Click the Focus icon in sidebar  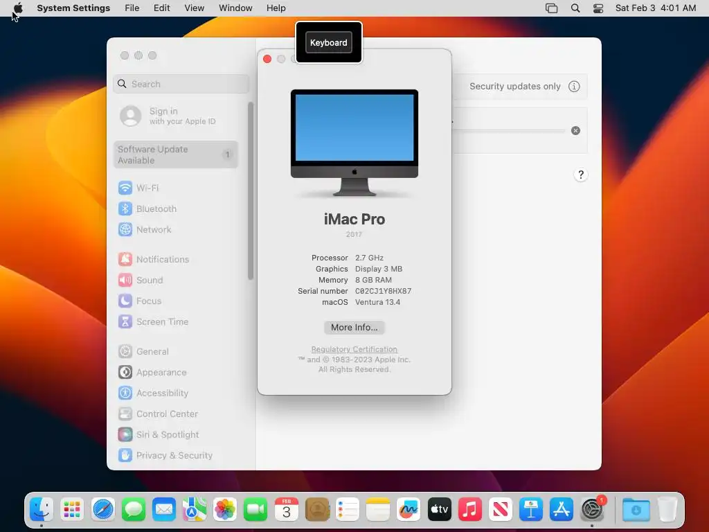125,301
